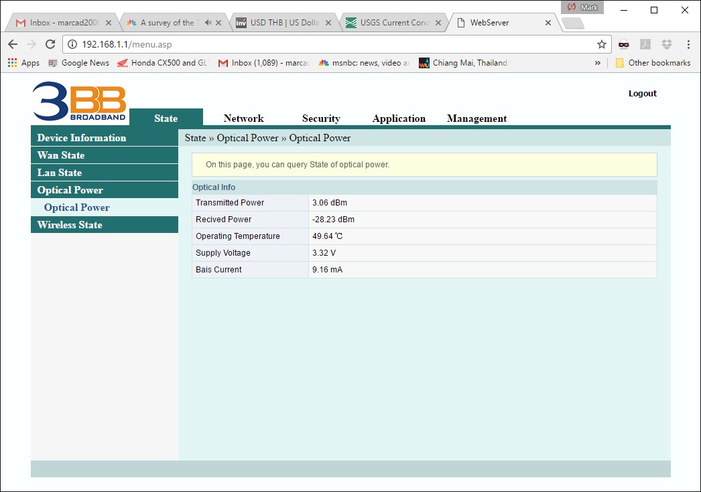Open the Apps grid shortcut
The width and height of the screenshot is (701, 492).
coord(23,63)
